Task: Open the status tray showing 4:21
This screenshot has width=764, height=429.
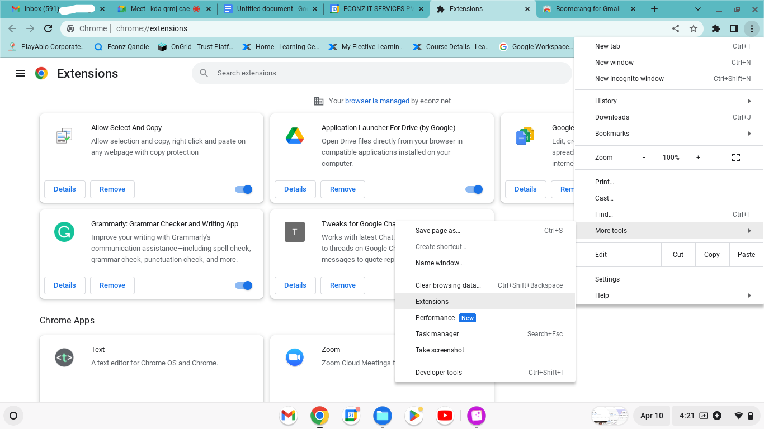Action: click(716, 416)
